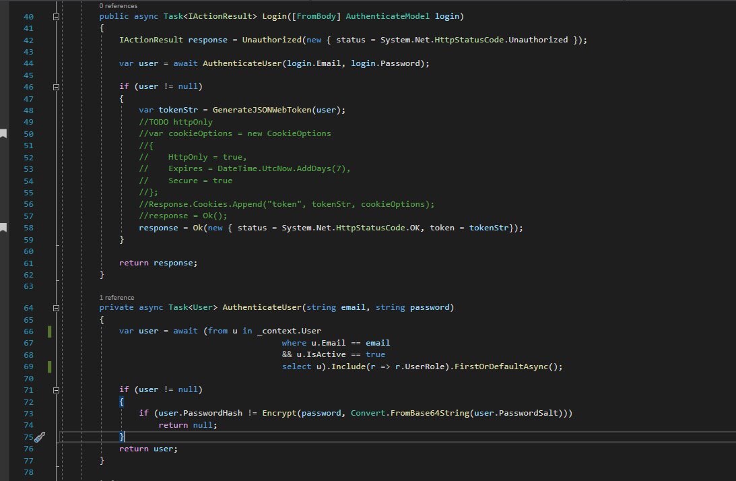This screenshot has height=481, width=736.
Task: Click 'Include' method on line 69
Action: 348,366
